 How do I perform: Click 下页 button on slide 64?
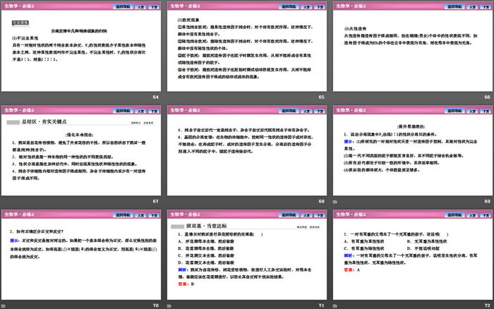[x=155, y=6]
